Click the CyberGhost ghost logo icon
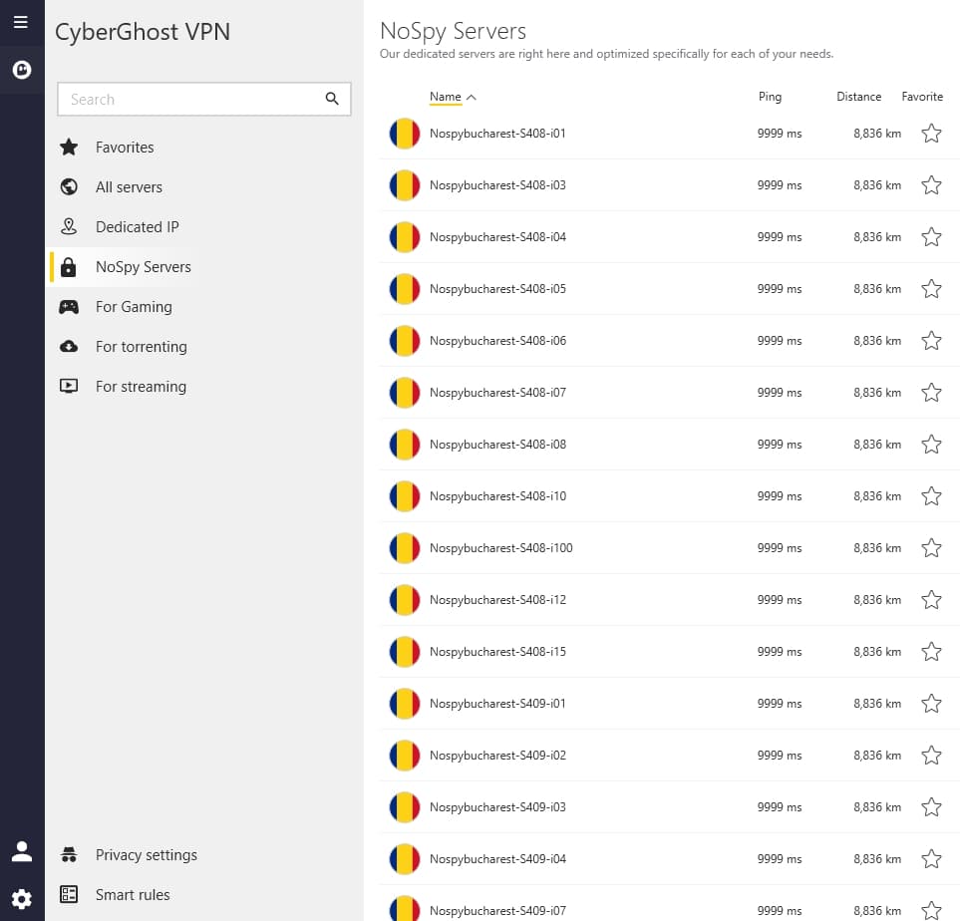Screen dimensions: 960x921 pyautogui.click(x=21, y=69)
